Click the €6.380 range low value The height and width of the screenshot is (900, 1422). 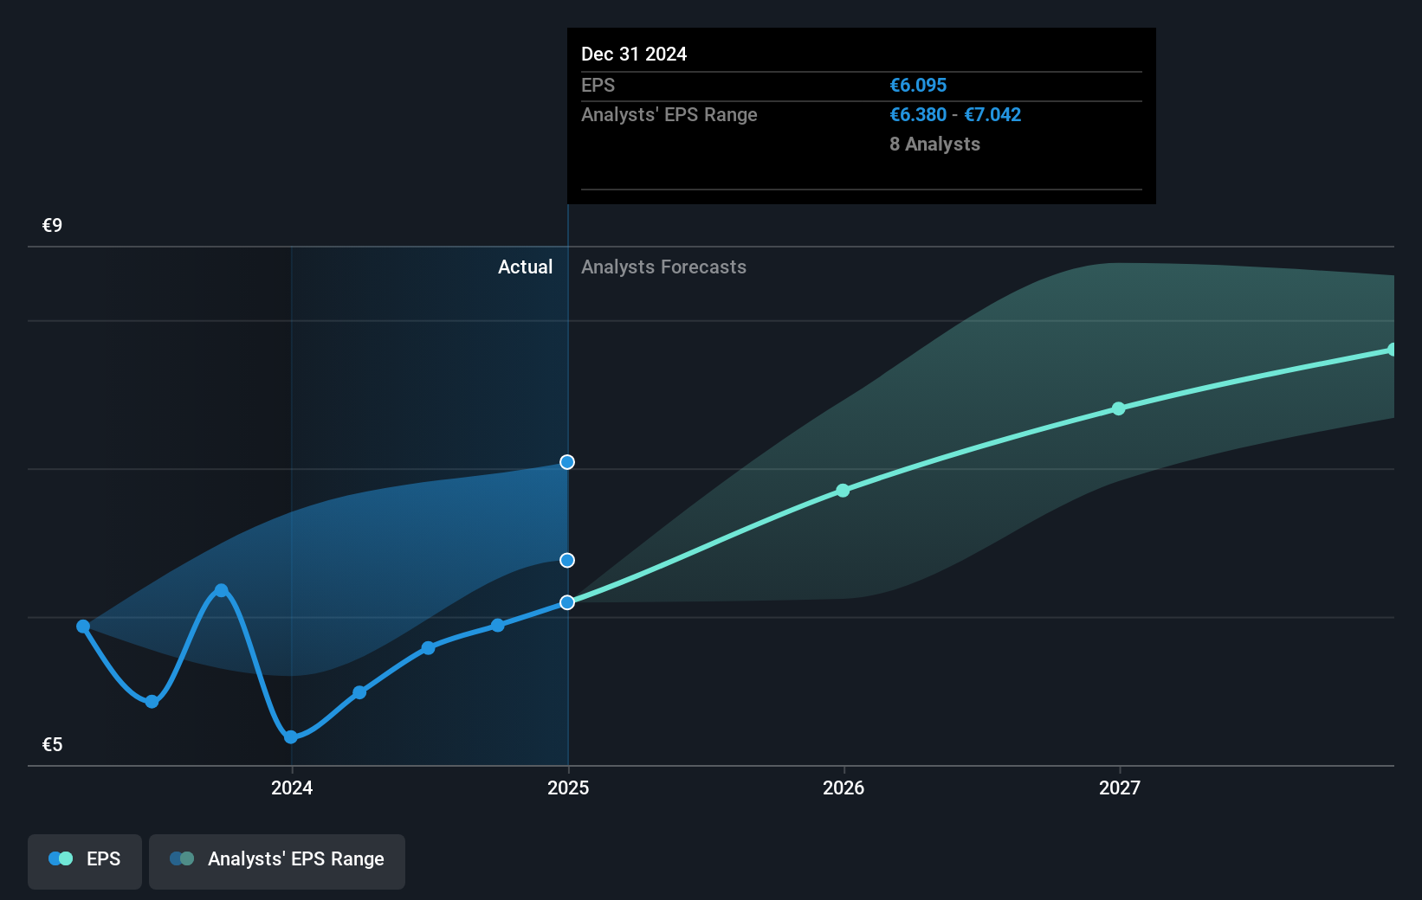[918, 115]
